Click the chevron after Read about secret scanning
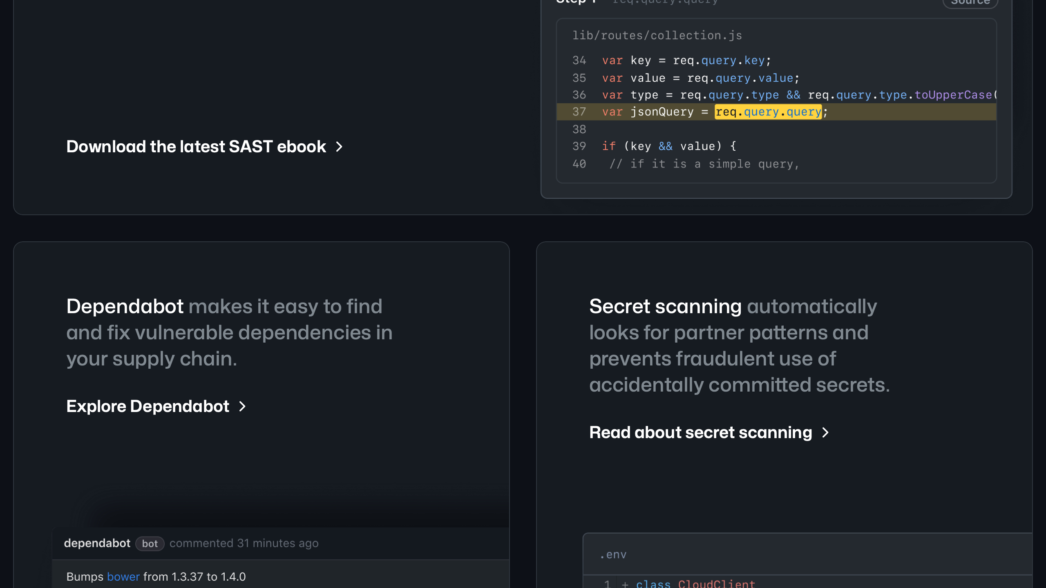 point(825,433)
